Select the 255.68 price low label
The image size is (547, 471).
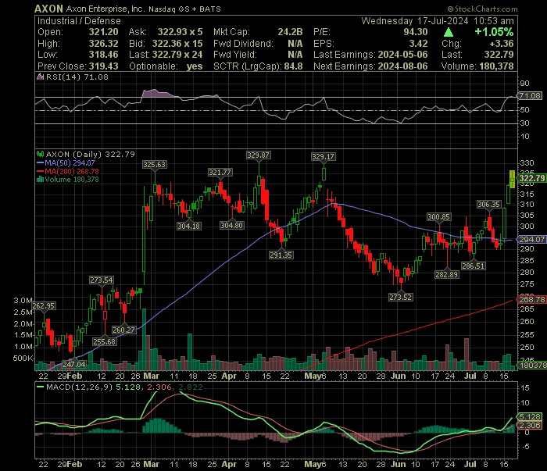tap(104, 341)
